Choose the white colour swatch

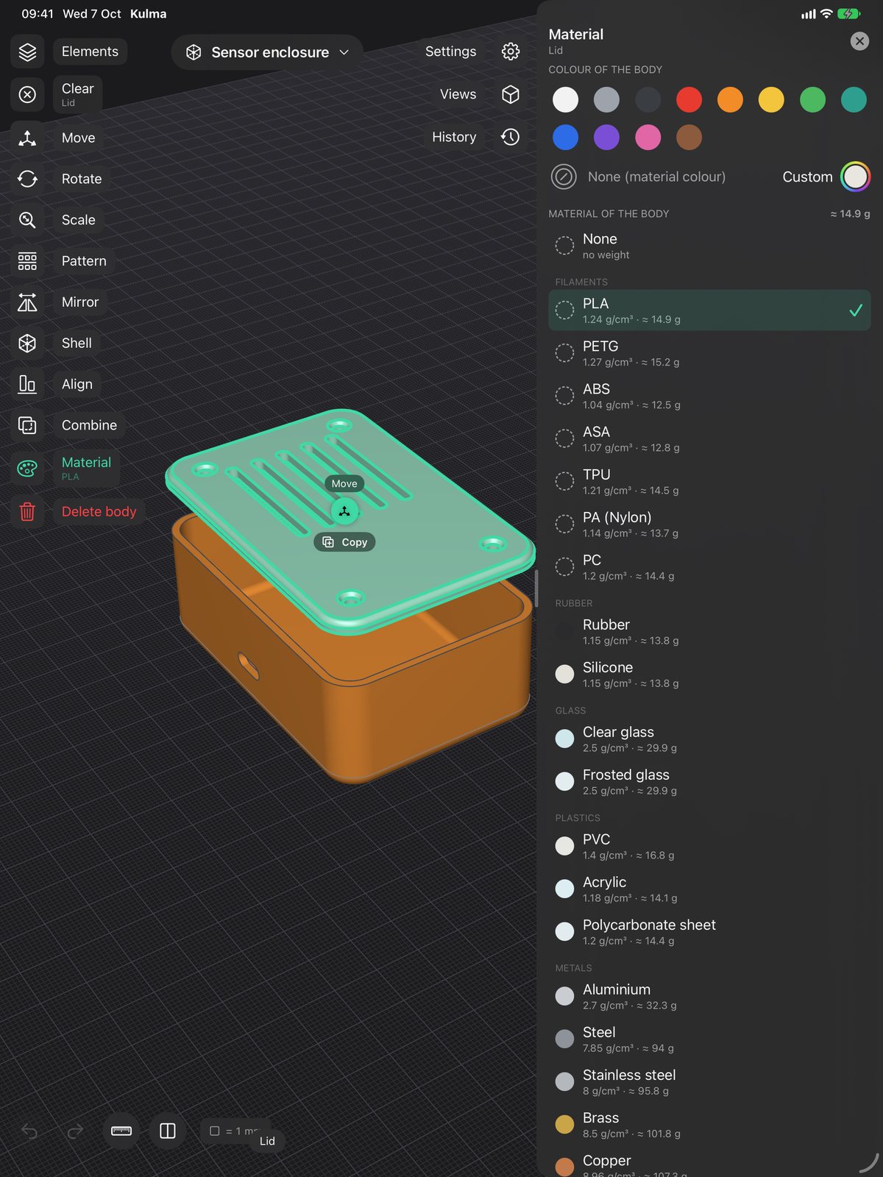565,99
